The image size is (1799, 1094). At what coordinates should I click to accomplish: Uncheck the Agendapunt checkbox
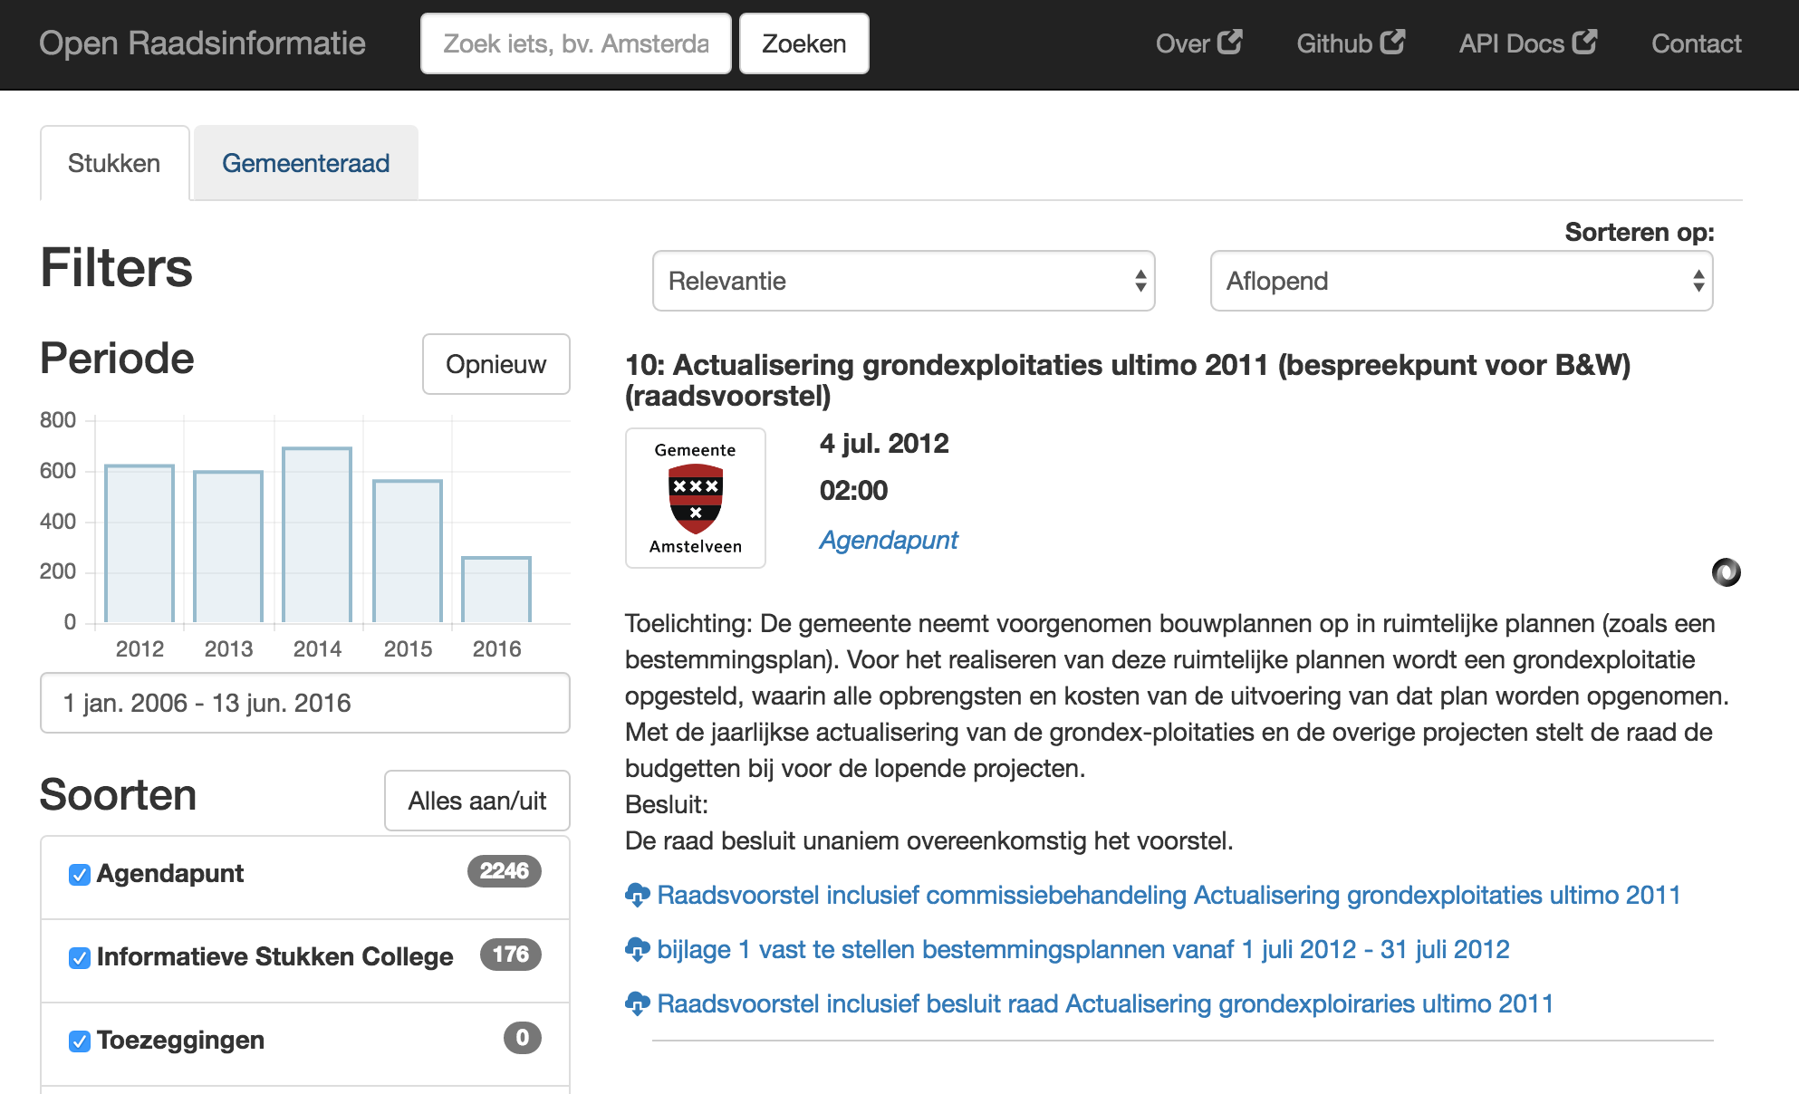click(x=80, y=874)
